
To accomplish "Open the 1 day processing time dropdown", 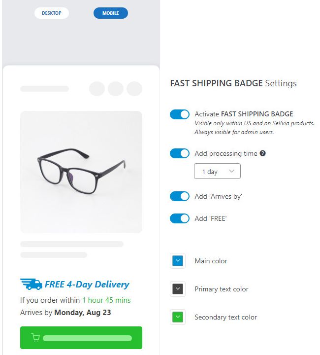I will (x=217, y=172).
